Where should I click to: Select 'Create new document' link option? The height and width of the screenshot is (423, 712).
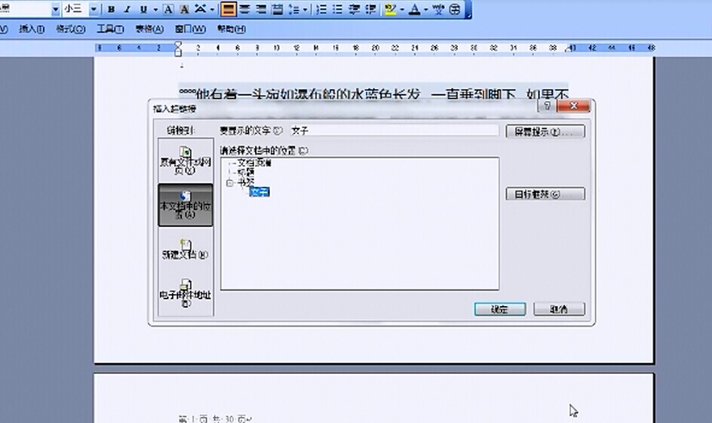[x=186, y=249]
